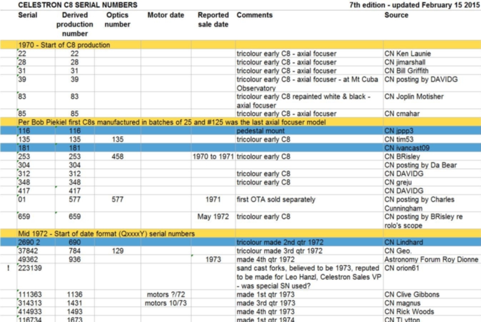Click serial cell '417'
Screen dimensions: 481x322
click(24, 191)
